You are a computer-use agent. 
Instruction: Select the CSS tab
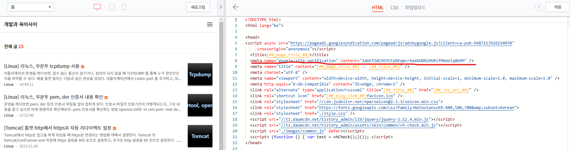point(394,8)
